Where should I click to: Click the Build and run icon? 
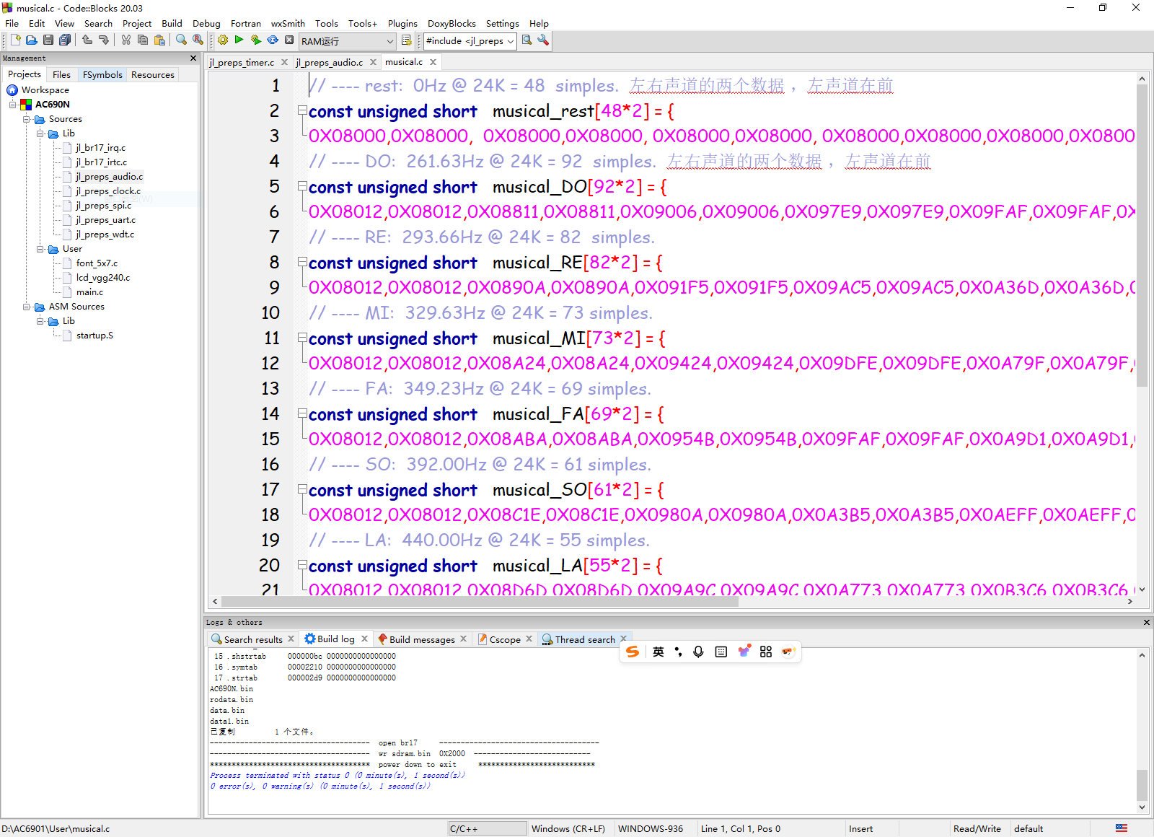pos(255,40)
